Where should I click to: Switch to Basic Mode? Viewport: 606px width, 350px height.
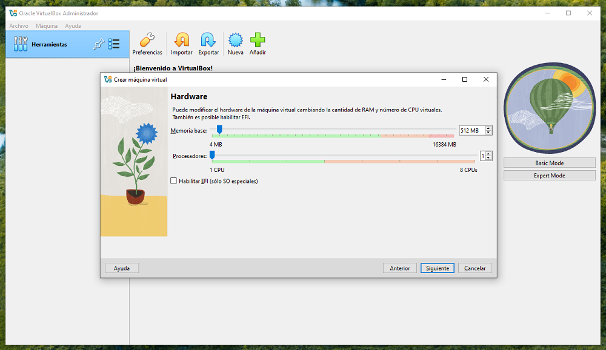(x=549, y=162)
